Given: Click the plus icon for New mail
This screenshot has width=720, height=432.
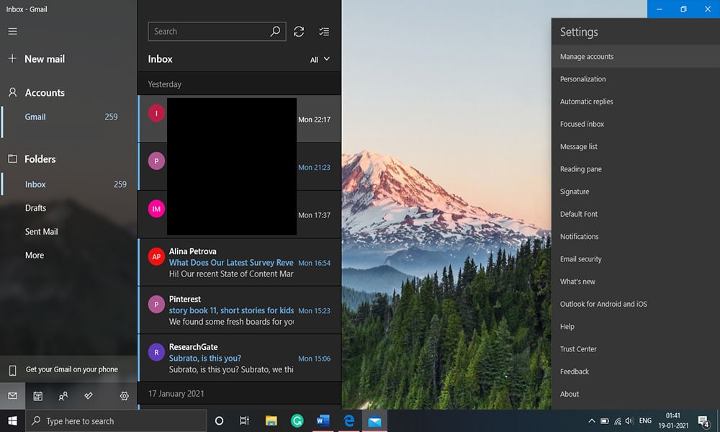Looking at the screenshot, I should coord(12,58).
